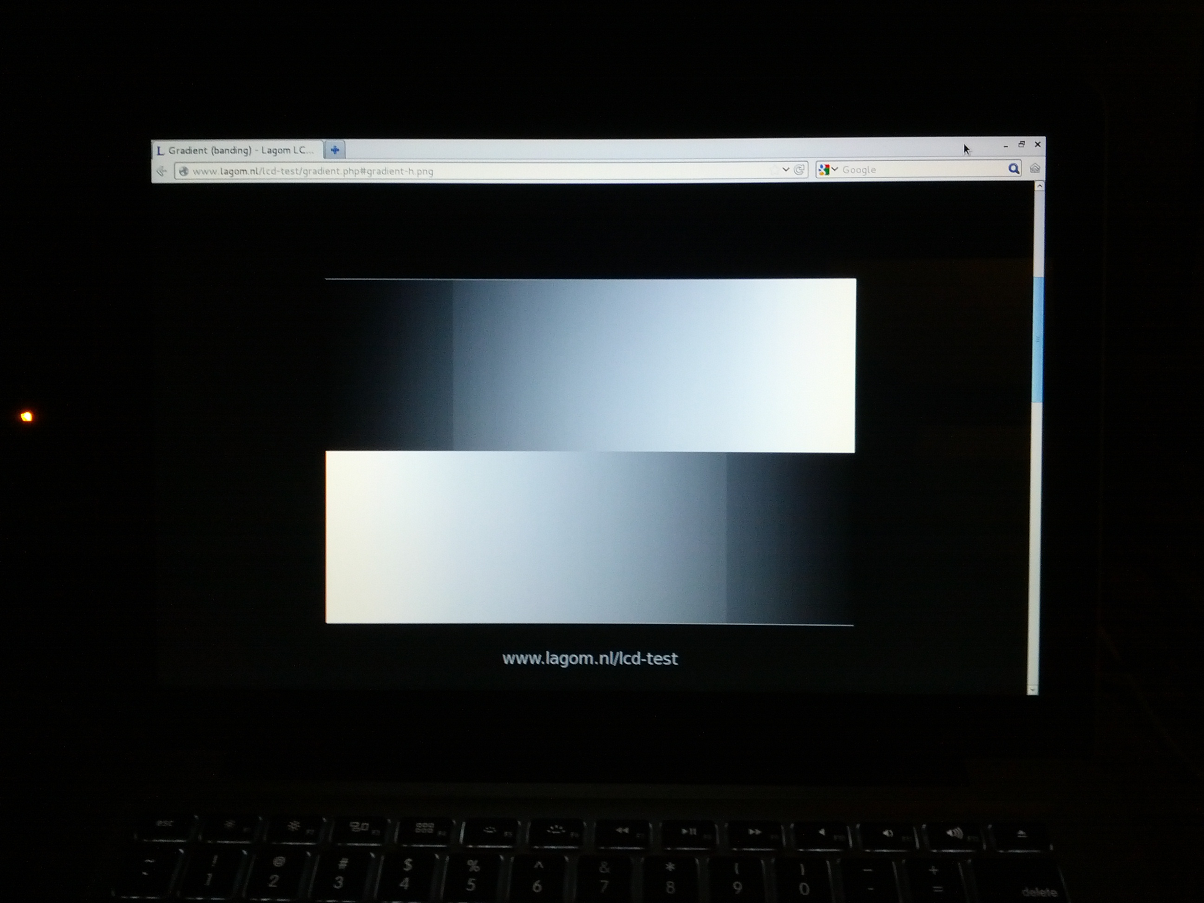Open the home page icon

pyautogui.click(x=1035, y=168)
